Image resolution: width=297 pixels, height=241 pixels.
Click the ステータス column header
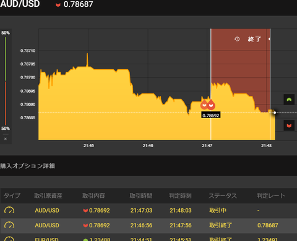tap(223, 195)
